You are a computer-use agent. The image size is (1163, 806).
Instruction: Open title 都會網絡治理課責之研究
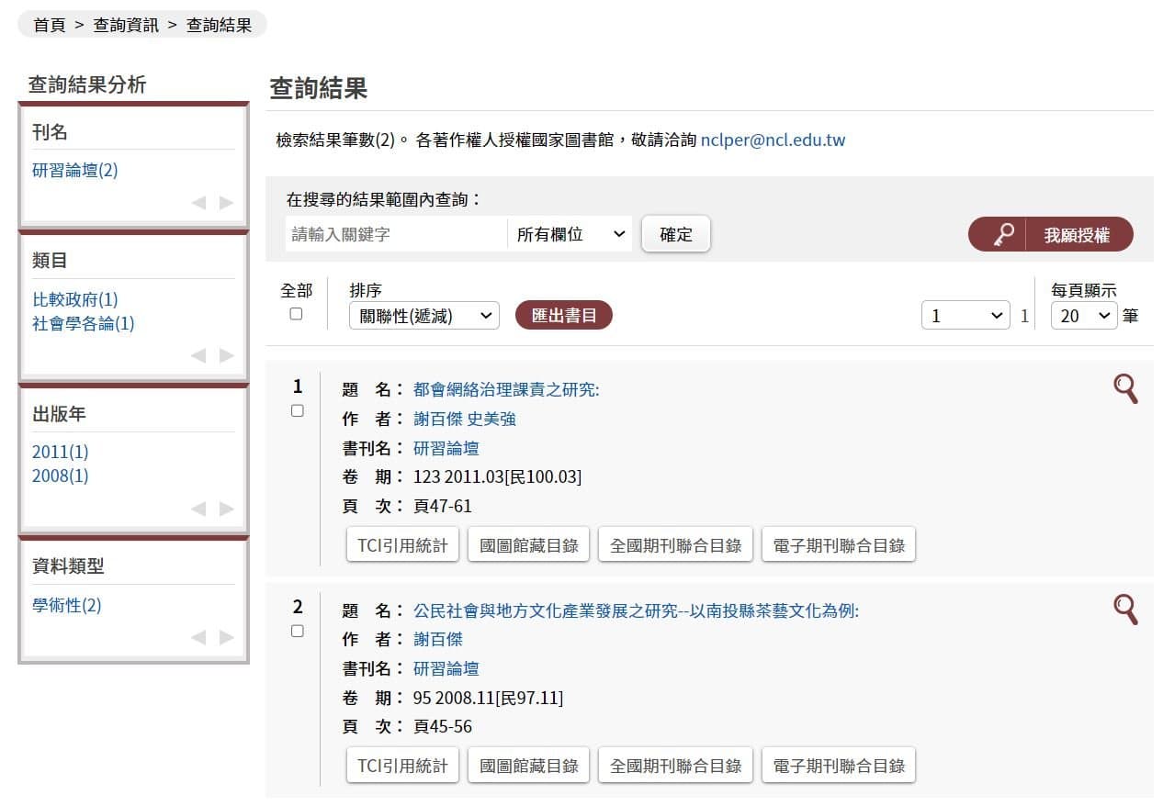pyautogui.click(x=506, y=389)
